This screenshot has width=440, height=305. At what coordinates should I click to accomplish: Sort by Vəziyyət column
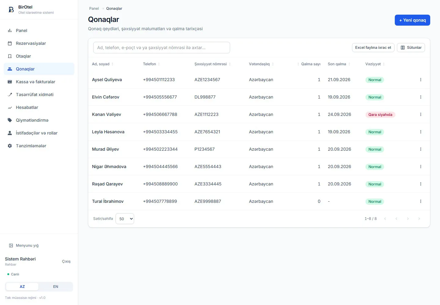(375, 64)
